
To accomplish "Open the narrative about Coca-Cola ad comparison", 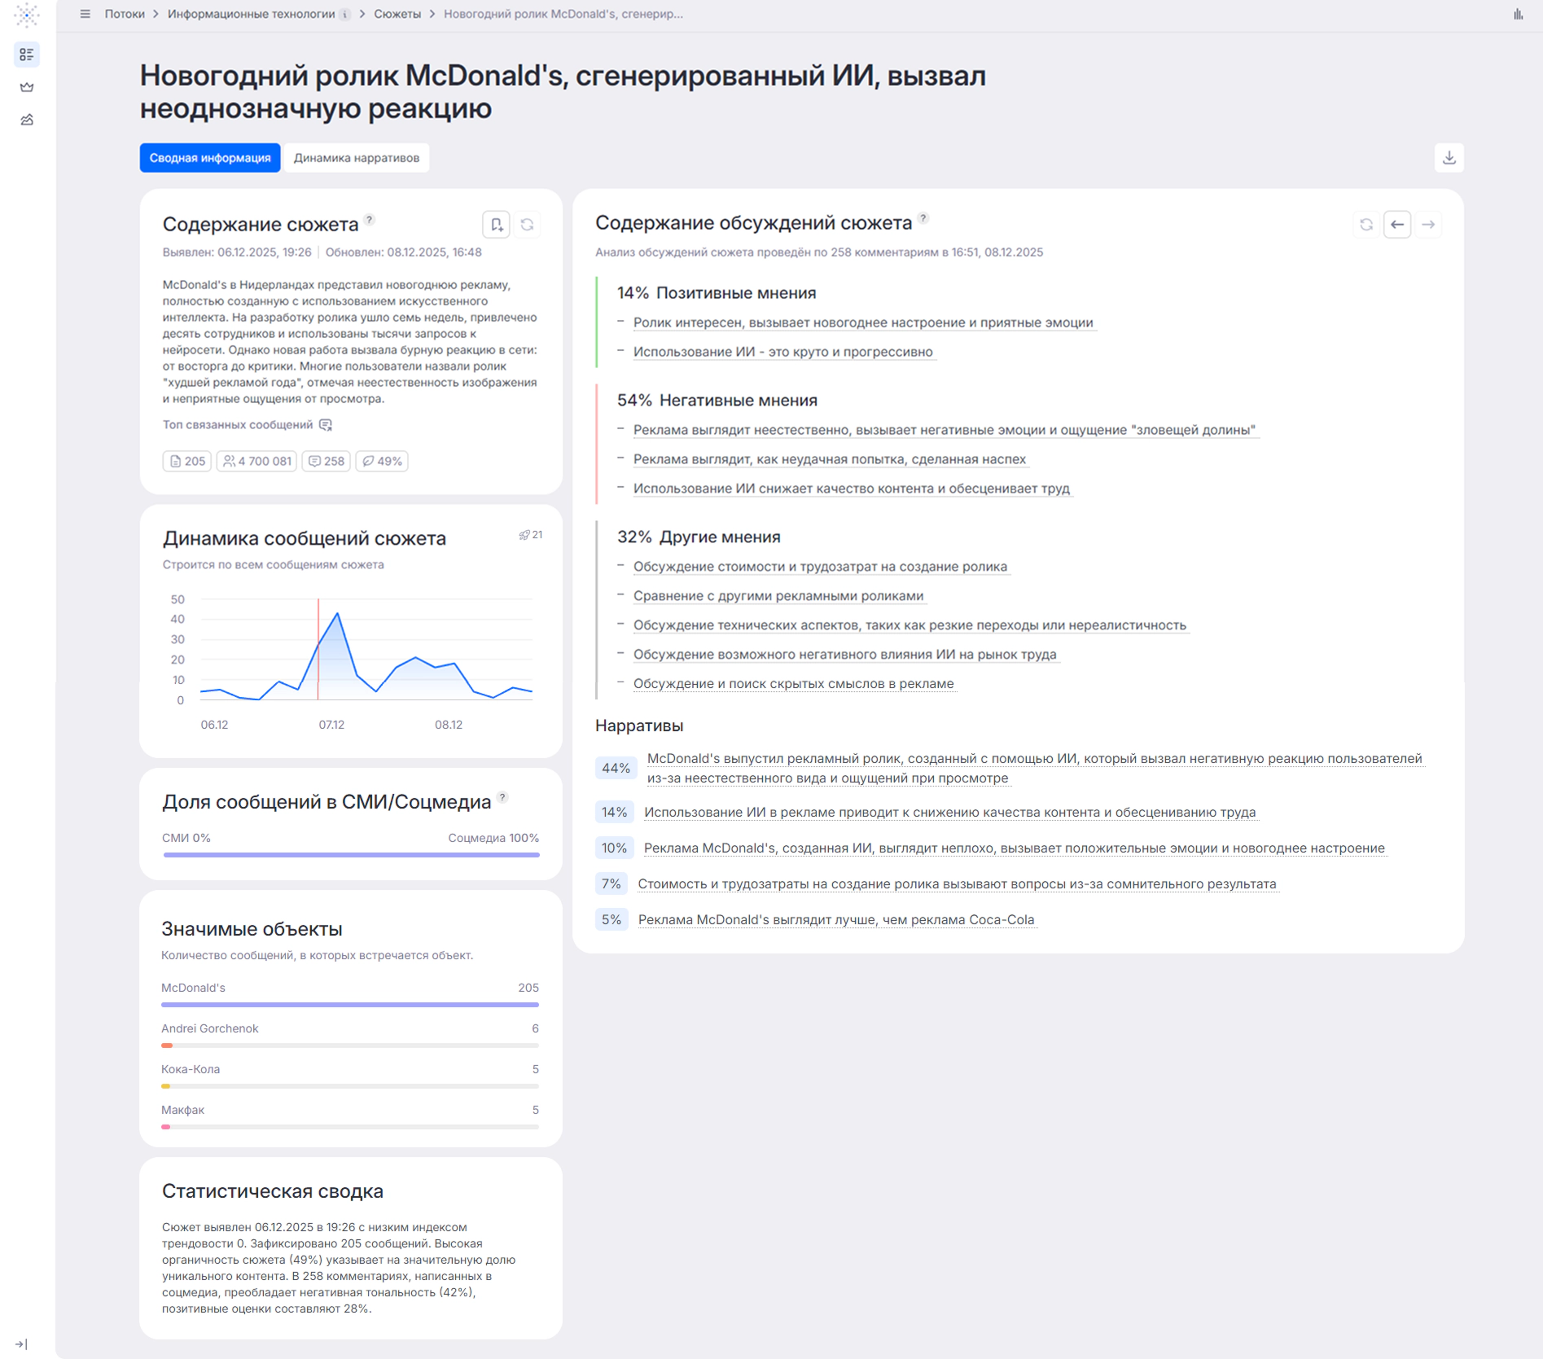I will [x=836, y=919].
